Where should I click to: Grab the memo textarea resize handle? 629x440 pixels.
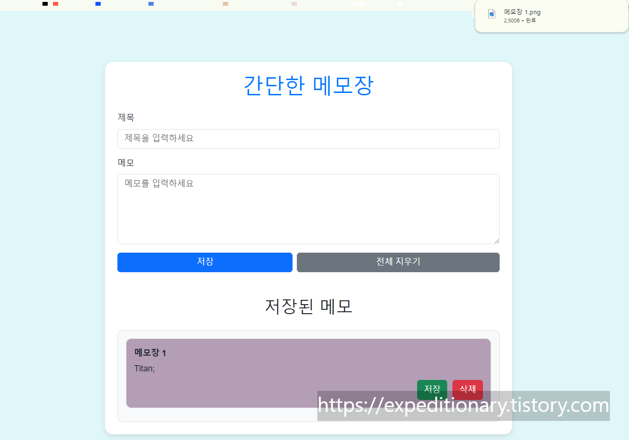click(496, 241)
